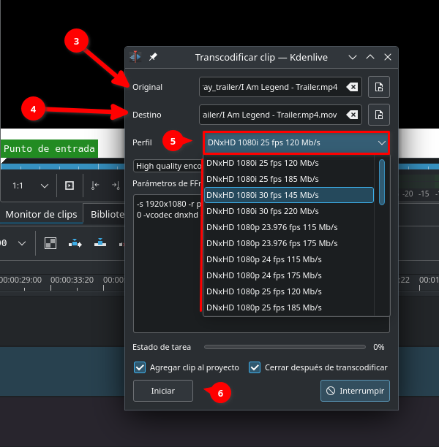Click the Estado de tarea progress bar
Image resolution: width=439 pixels, height=447 pixels.
click(x=285, y=347)
